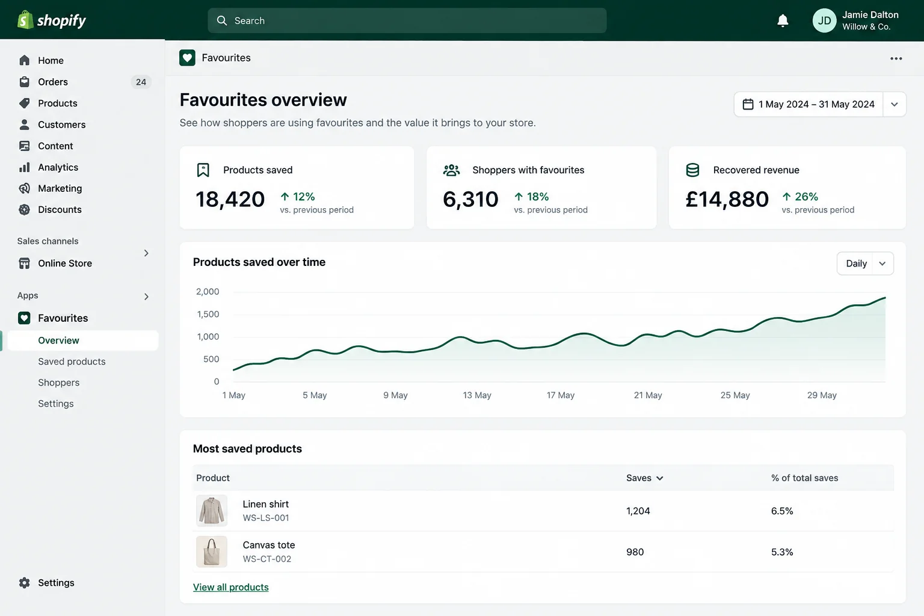Click the £14,880 recovered revenue figure
This screenshot has width=924, height=616.
pos(727,199)
